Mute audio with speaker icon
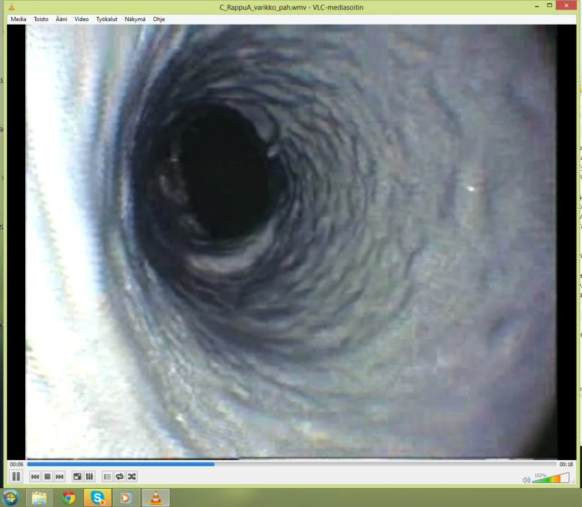The width and height of the screenshot is (582, 507). pos(526,480)
